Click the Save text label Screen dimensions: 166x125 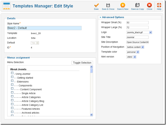pyautogui.click(x=96, y=9)
